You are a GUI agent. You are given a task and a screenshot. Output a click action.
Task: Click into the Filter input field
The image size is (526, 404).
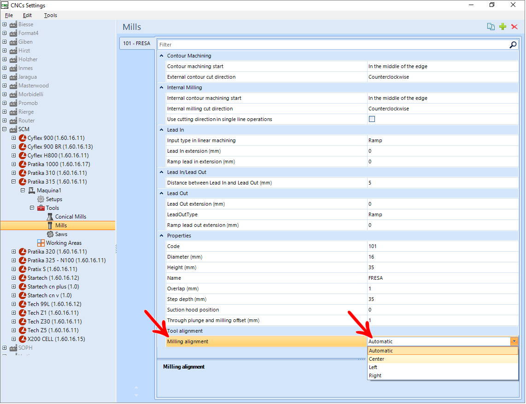pos(333,45)
